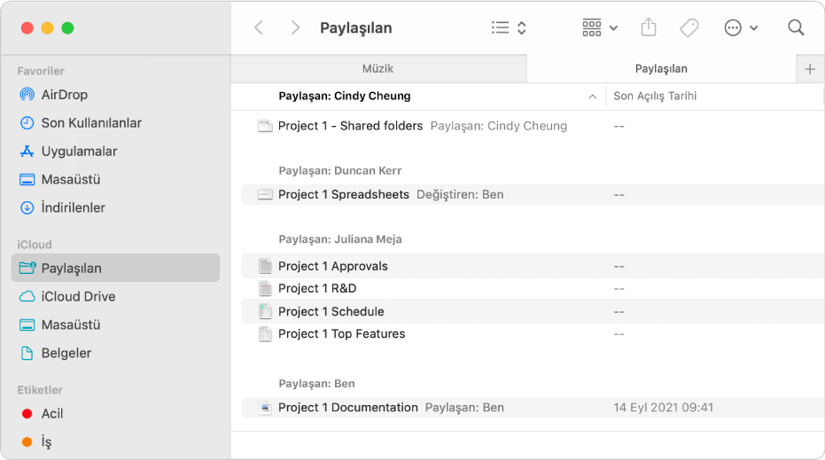825x460 pixels.
Task: Open the Müzik tab
Action: click(x=377, y=68)
